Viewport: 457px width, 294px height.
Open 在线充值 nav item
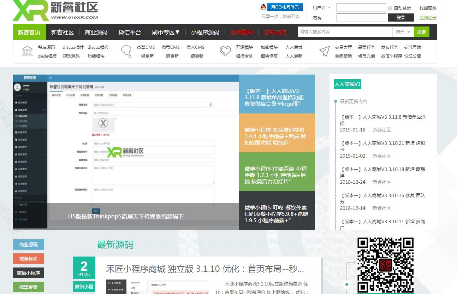coord(275,32)
